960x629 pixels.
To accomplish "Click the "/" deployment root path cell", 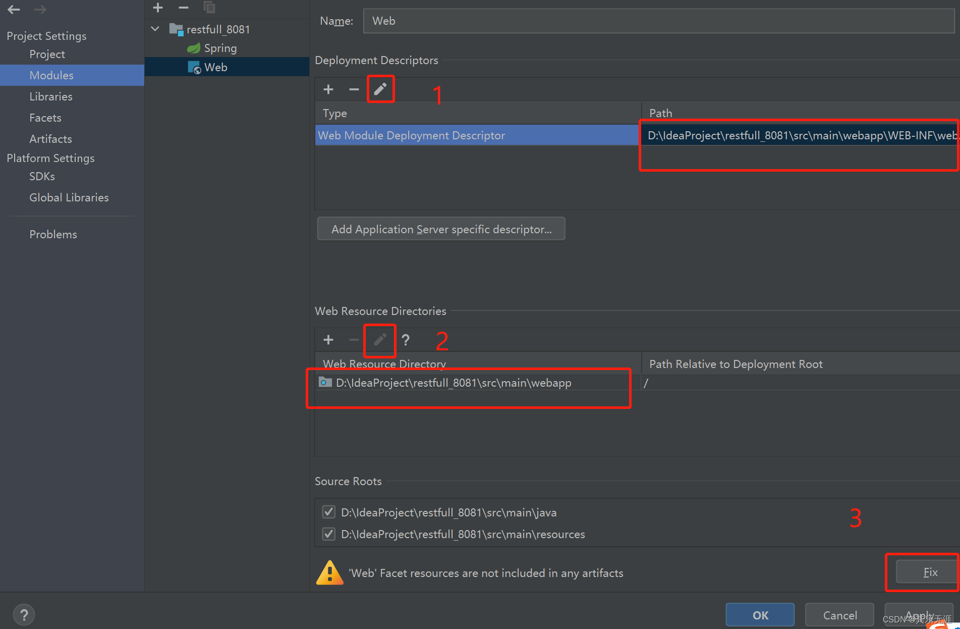I will (x=801, y=383).
